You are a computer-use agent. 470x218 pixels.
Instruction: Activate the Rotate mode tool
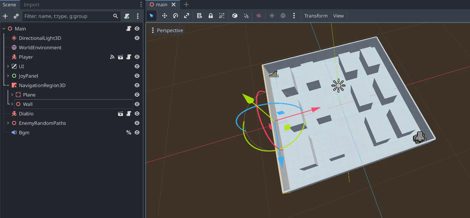(x=176, y=16)
